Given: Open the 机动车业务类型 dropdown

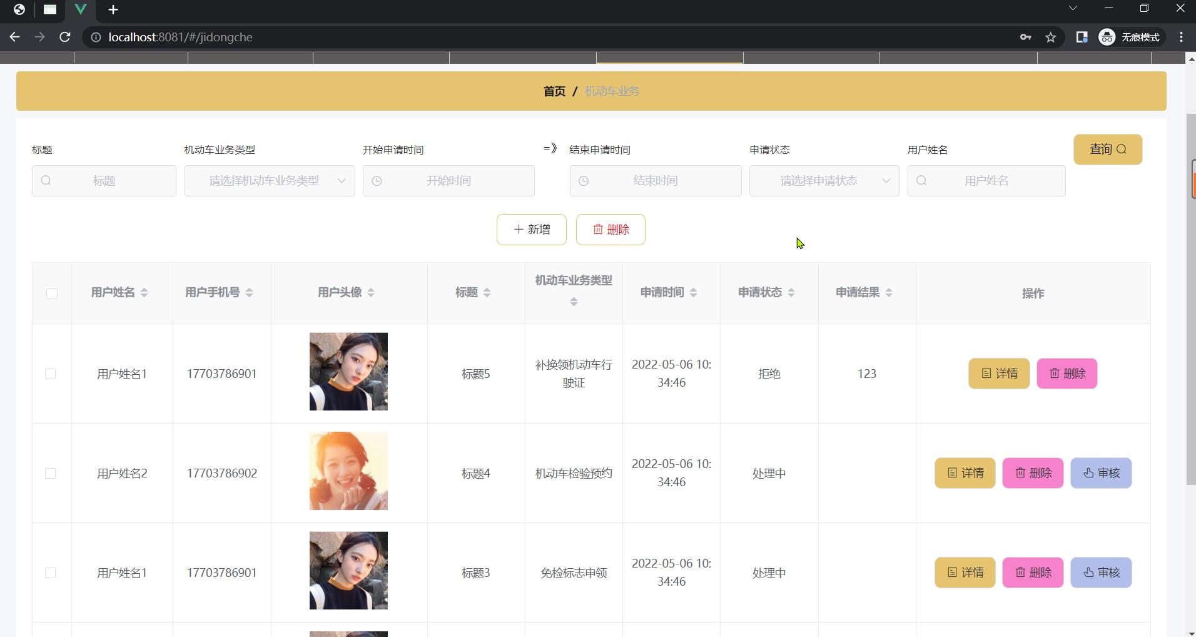Looking at the screenshot, I should [270, 181].
